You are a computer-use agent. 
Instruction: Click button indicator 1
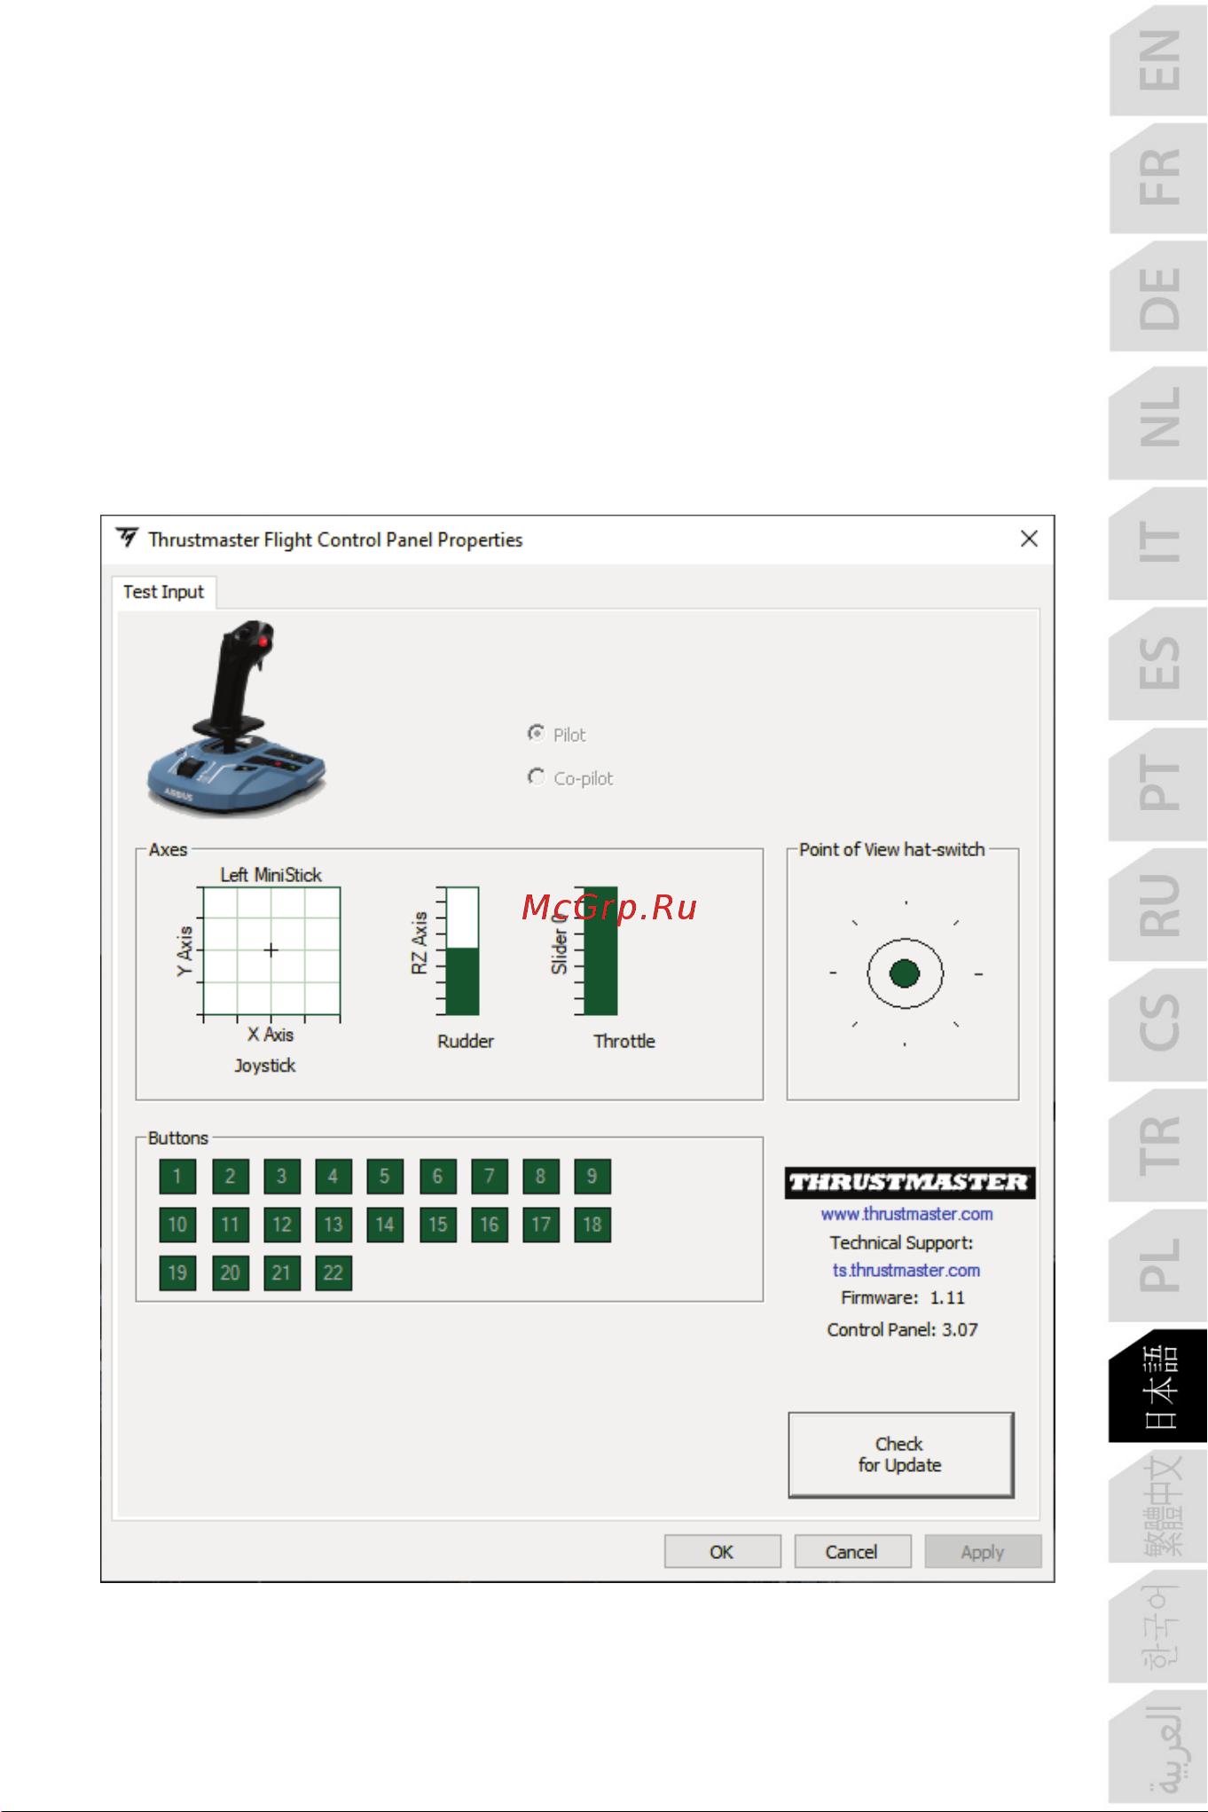click(177, 1177)
